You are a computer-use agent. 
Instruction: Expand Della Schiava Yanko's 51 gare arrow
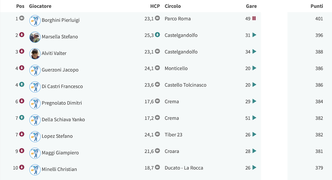coord(254,118)
